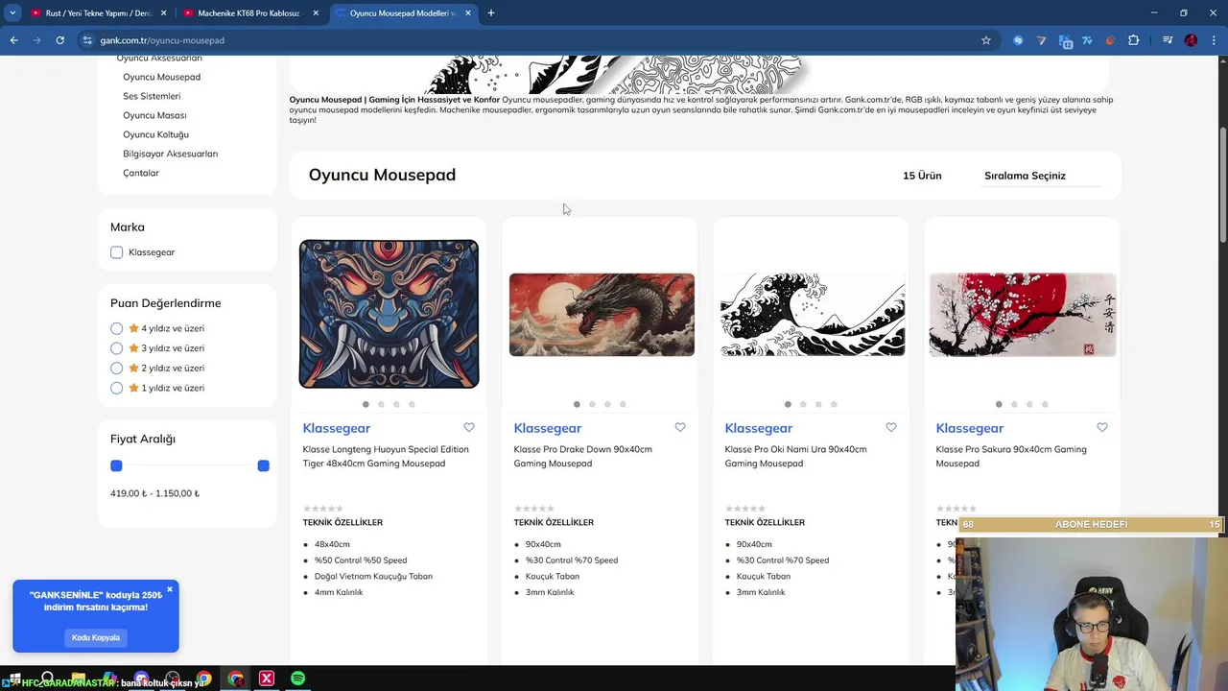Open the Sakura mousepad image
The image size is (1228, 691).
click(1023, 315)
